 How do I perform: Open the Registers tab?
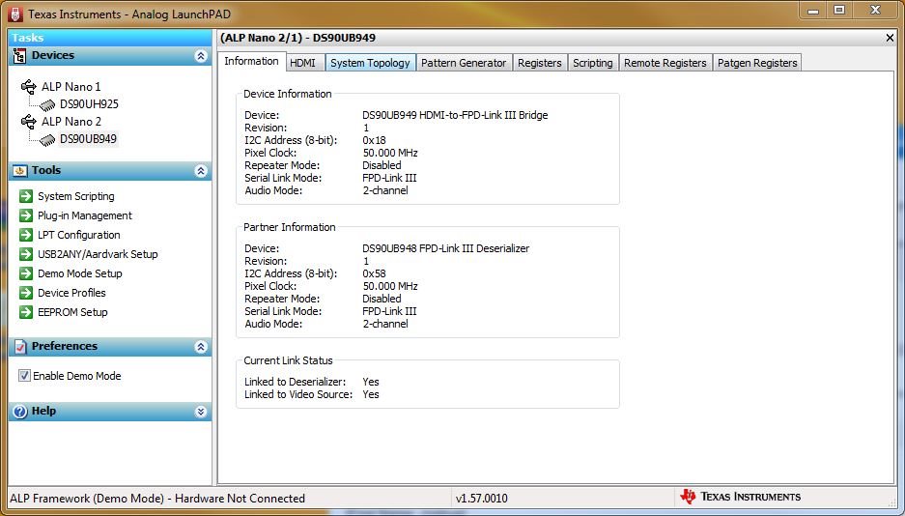[540, 63]
